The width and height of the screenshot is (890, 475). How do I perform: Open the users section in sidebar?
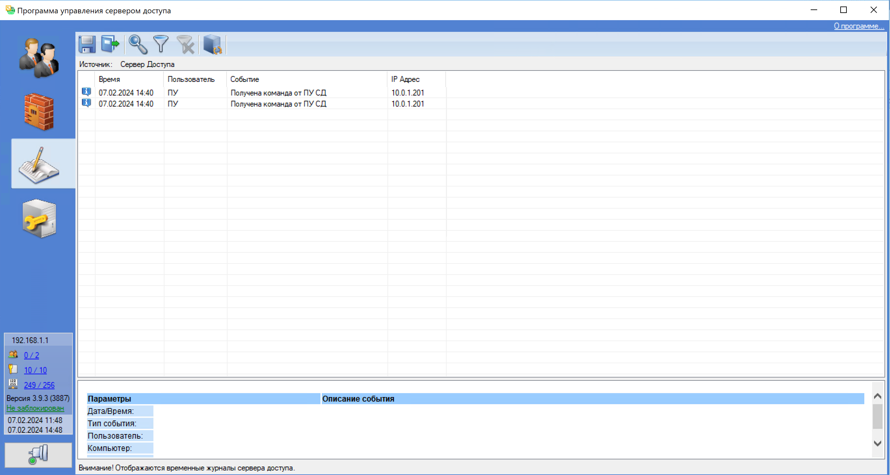click(x=39, y=58)
